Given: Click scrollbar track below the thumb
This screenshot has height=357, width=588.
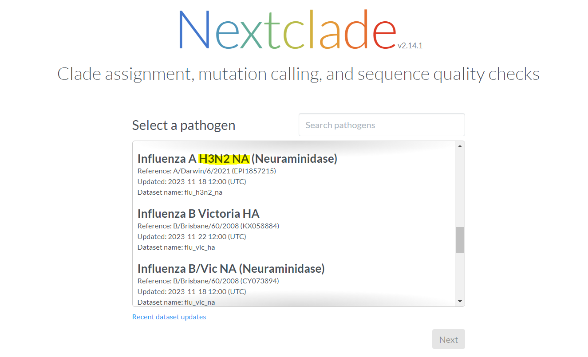Looking at the screenshot, I should (460, 275).
